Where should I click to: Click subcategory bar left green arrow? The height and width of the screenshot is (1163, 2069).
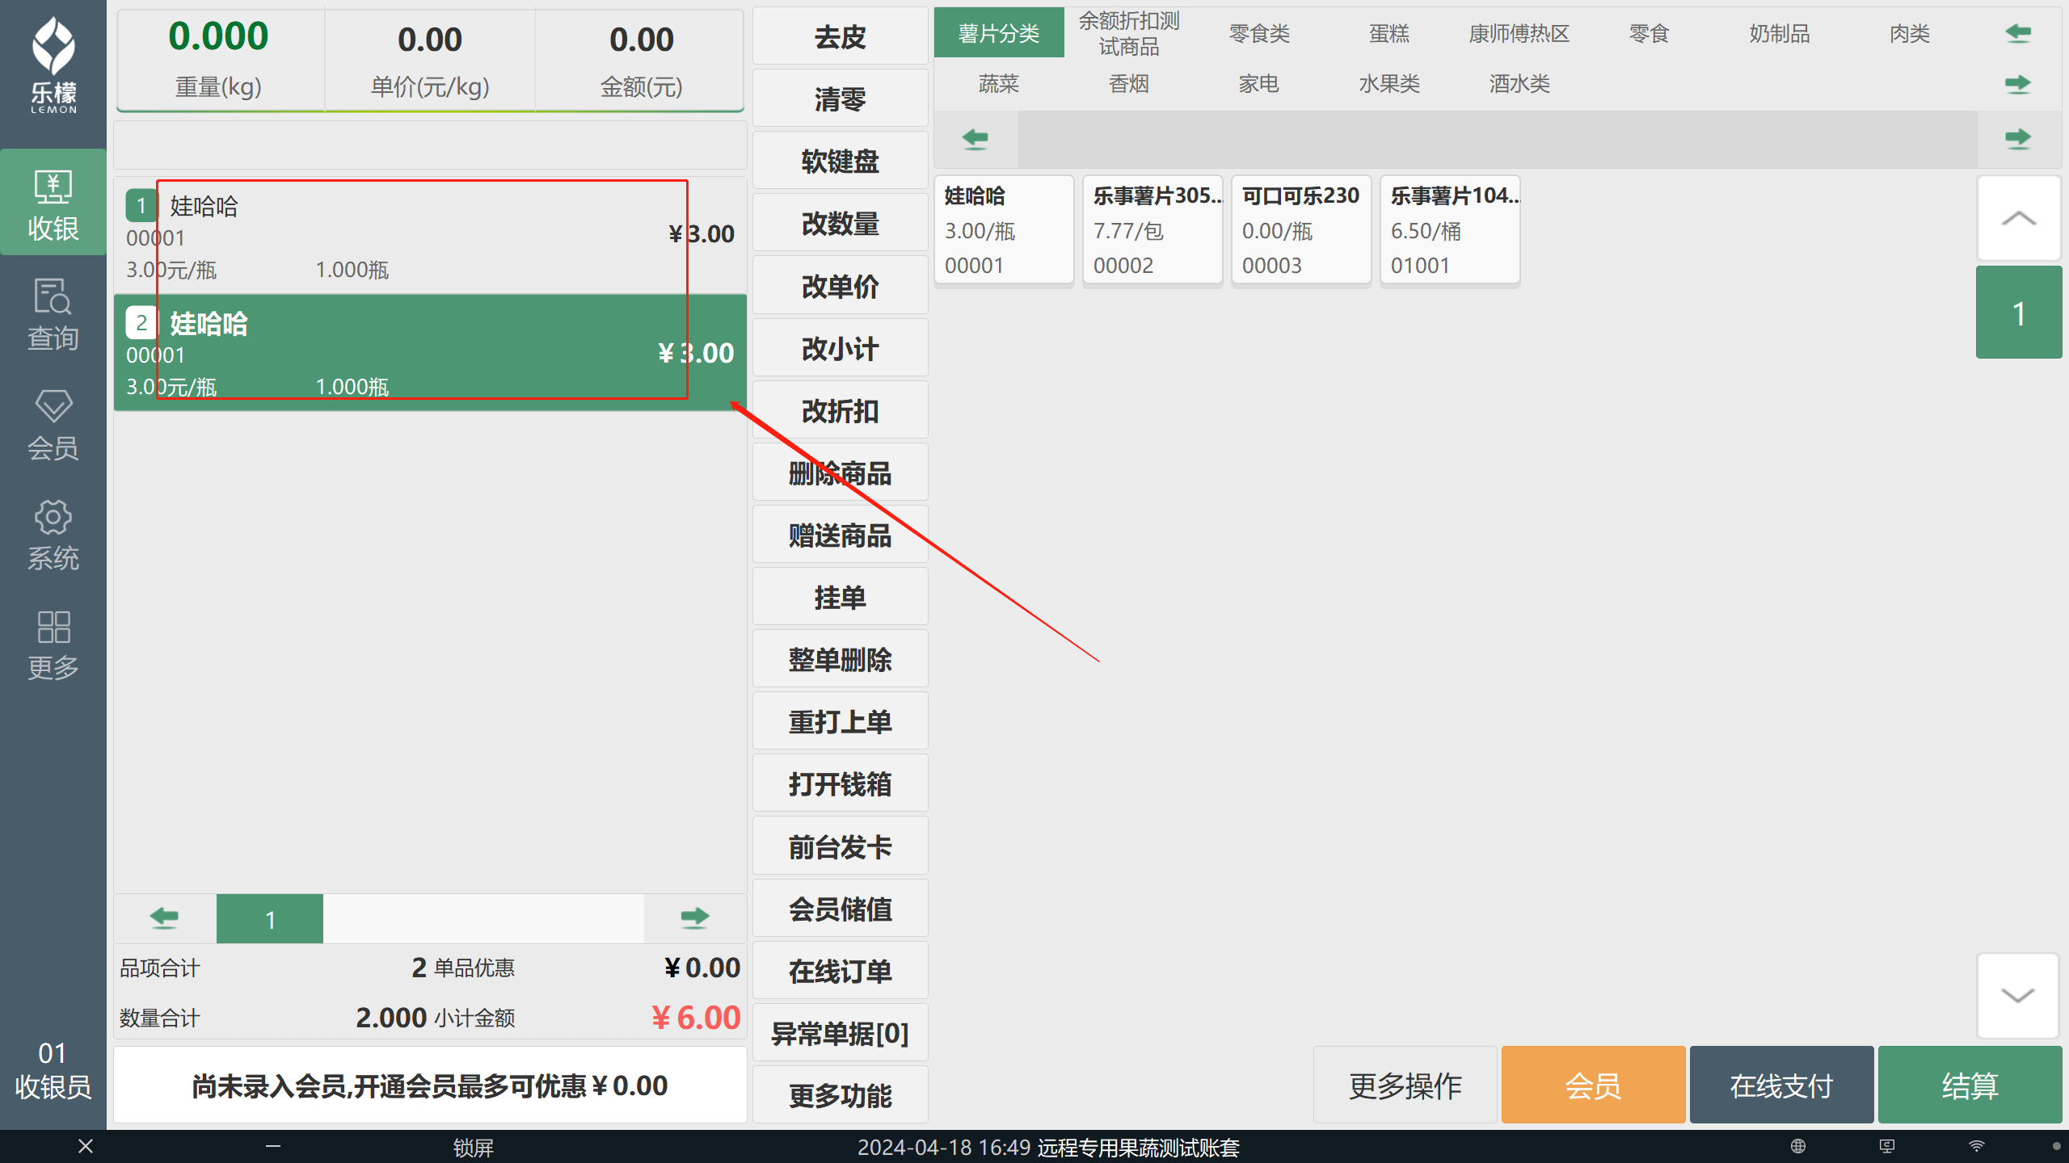(976, 139)
